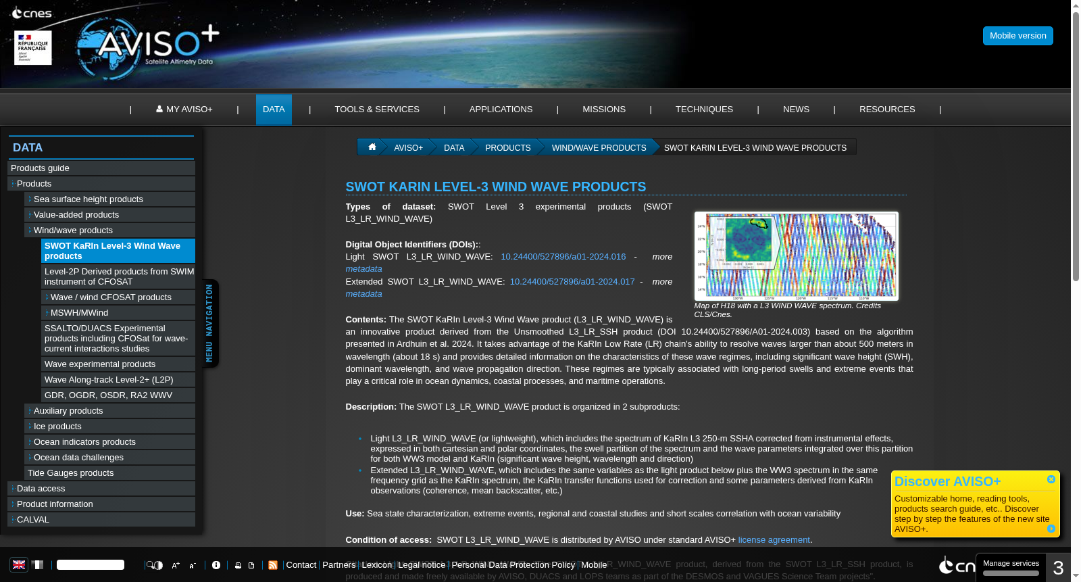Enlarge the H18 wind wave spectrum map thumbnail
Screen dimensions: 1081x582
[797, 256]
